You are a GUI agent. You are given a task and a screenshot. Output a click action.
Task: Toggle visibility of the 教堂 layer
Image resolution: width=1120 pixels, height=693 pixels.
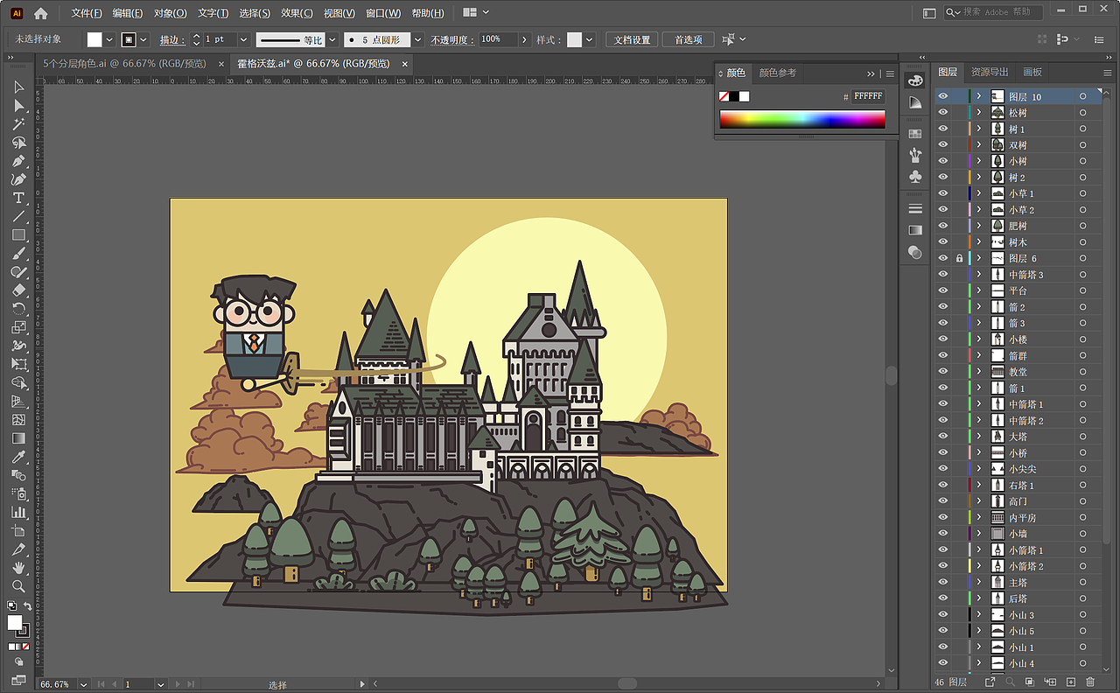(943, 372)
